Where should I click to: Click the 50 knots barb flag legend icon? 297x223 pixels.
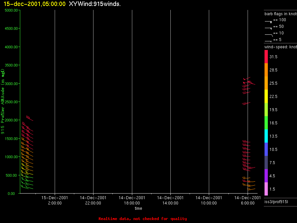click(x=268, y=28)
